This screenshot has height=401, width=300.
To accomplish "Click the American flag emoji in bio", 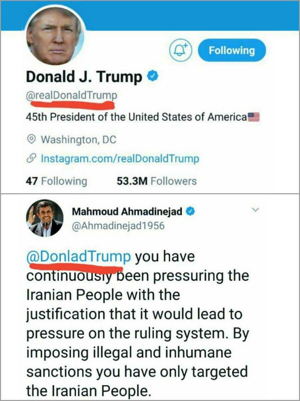I will point(254,117).
